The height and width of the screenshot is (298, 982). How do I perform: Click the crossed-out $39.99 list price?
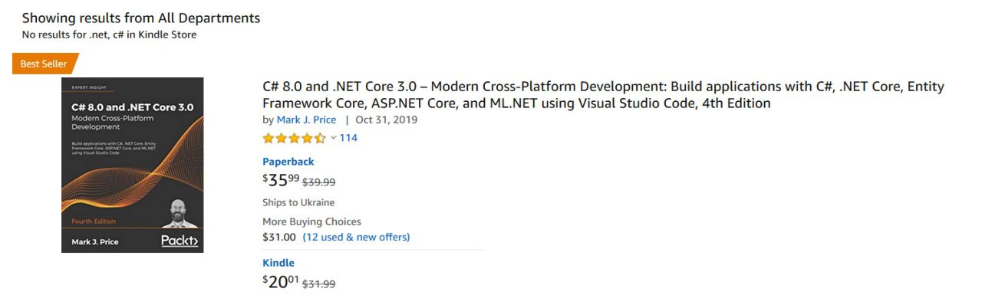coord(319,182)
